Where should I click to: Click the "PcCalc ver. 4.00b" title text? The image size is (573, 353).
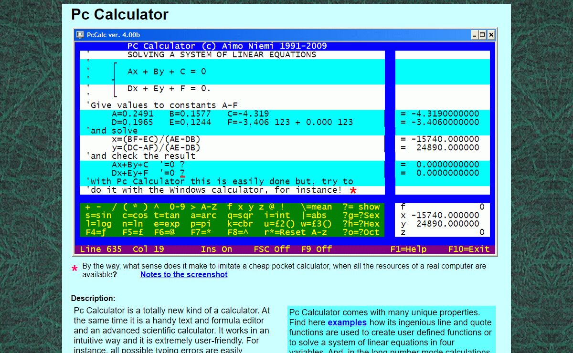tap(113, 35)
